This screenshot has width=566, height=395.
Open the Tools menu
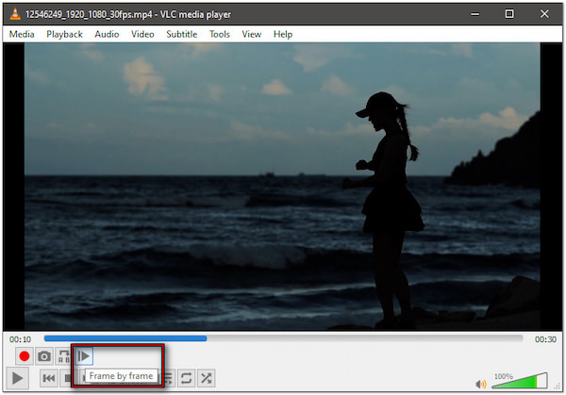pyautogui.click(x=219, y=34)
